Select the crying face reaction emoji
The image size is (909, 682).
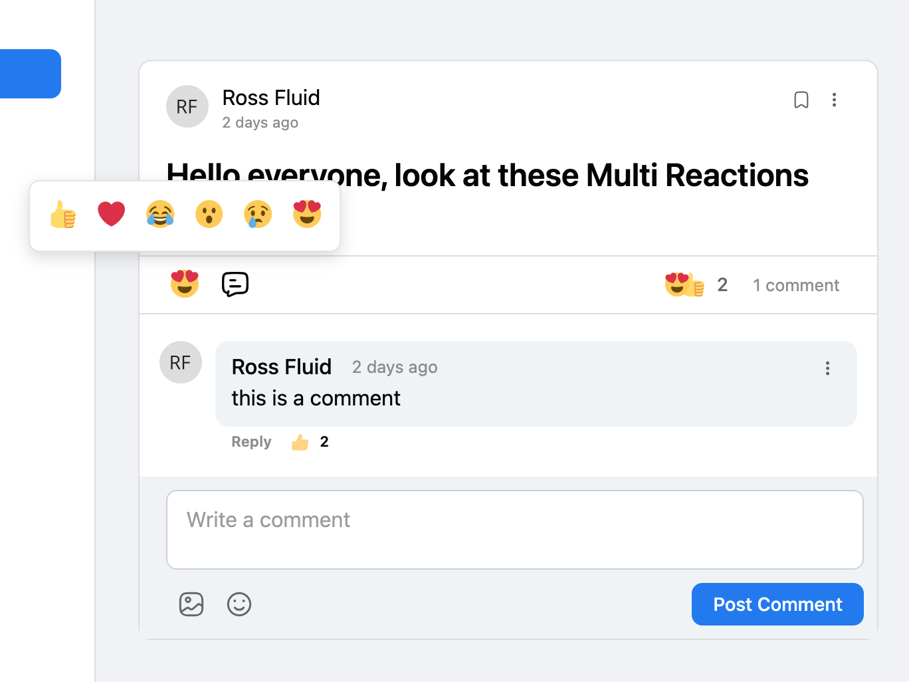tap(258, 214)
